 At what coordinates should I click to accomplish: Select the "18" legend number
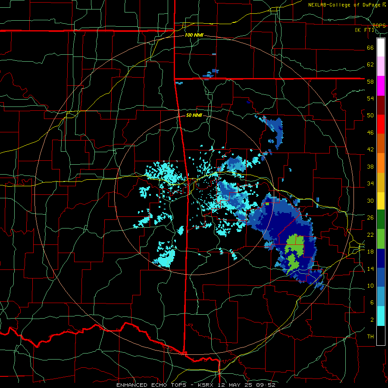pos(370,252)
